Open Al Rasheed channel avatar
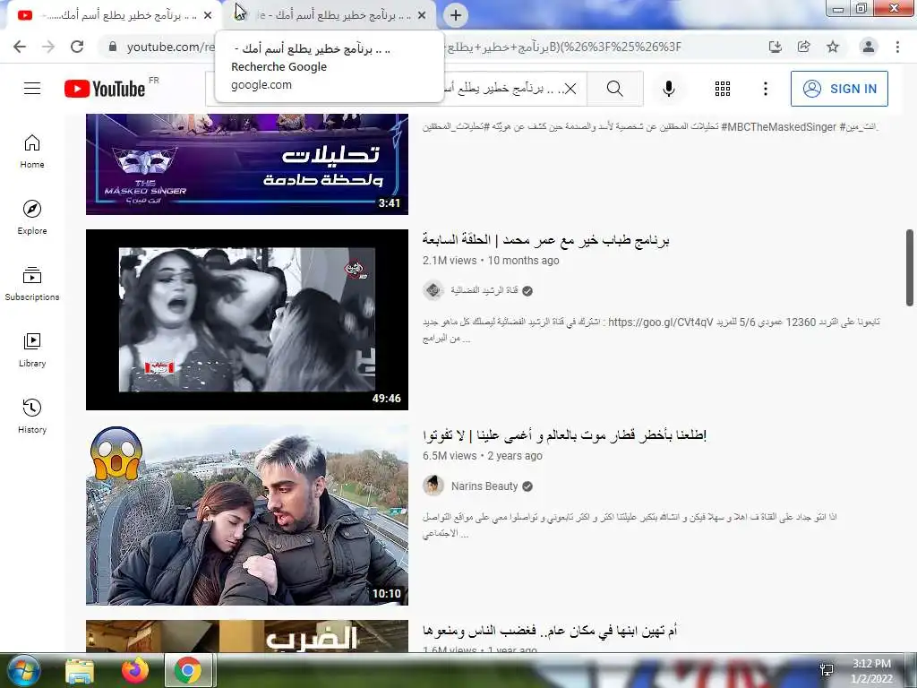Screen dimensions: 917x688 pos(433,290)
